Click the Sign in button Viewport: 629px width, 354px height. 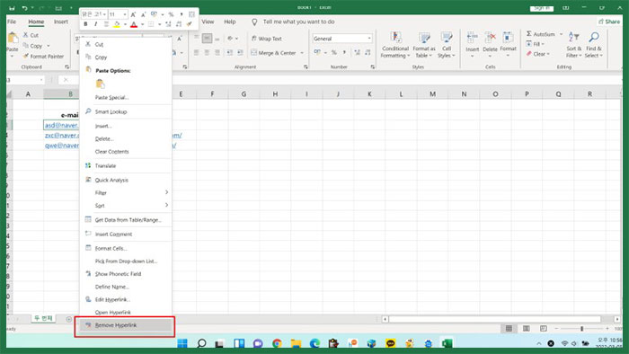[542, 8]
